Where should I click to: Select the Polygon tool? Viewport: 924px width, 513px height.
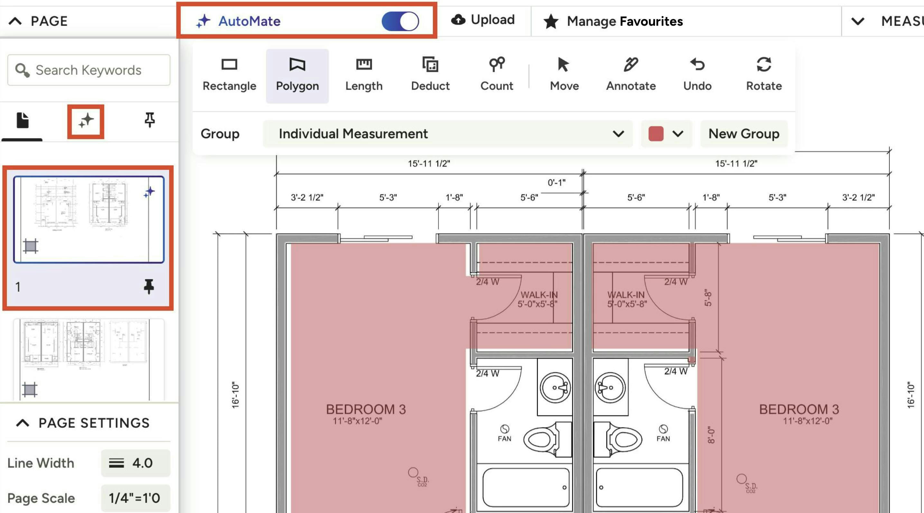[297, 75]
